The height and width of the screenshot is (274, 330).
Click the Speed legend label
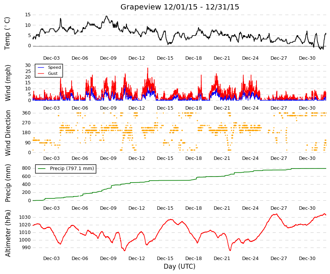tap(54, 67)
